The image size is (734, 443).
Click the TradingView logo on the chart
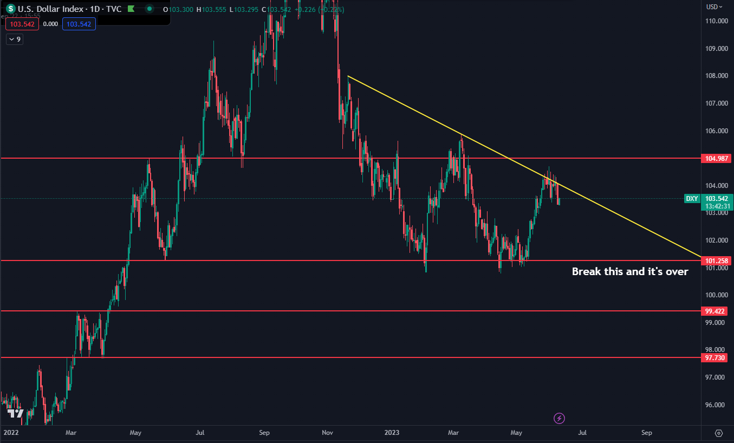click(16, 414)
